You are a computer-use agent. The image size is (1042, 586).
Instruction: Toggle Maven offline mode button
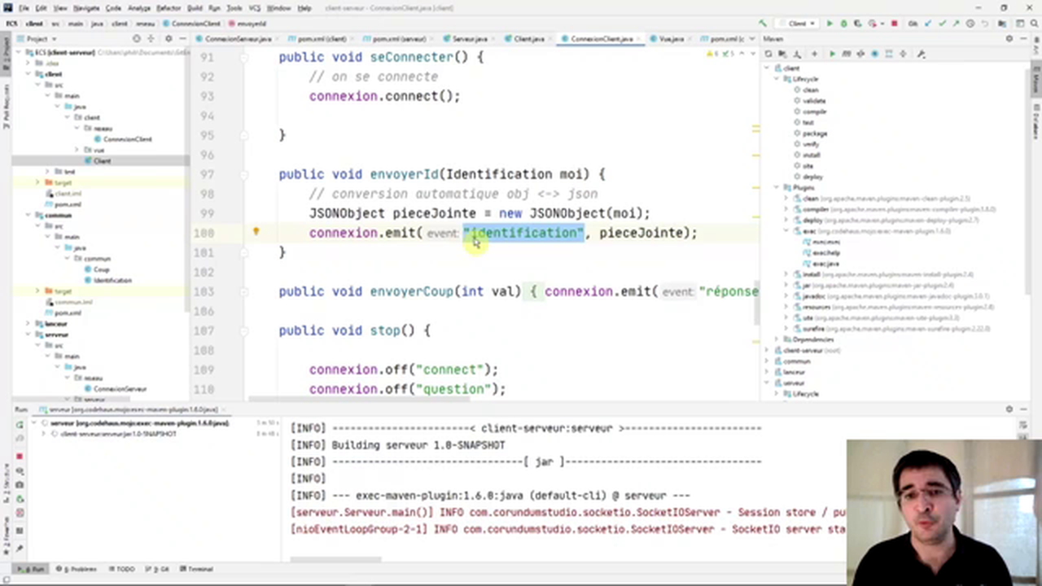(x=861, y=54)
